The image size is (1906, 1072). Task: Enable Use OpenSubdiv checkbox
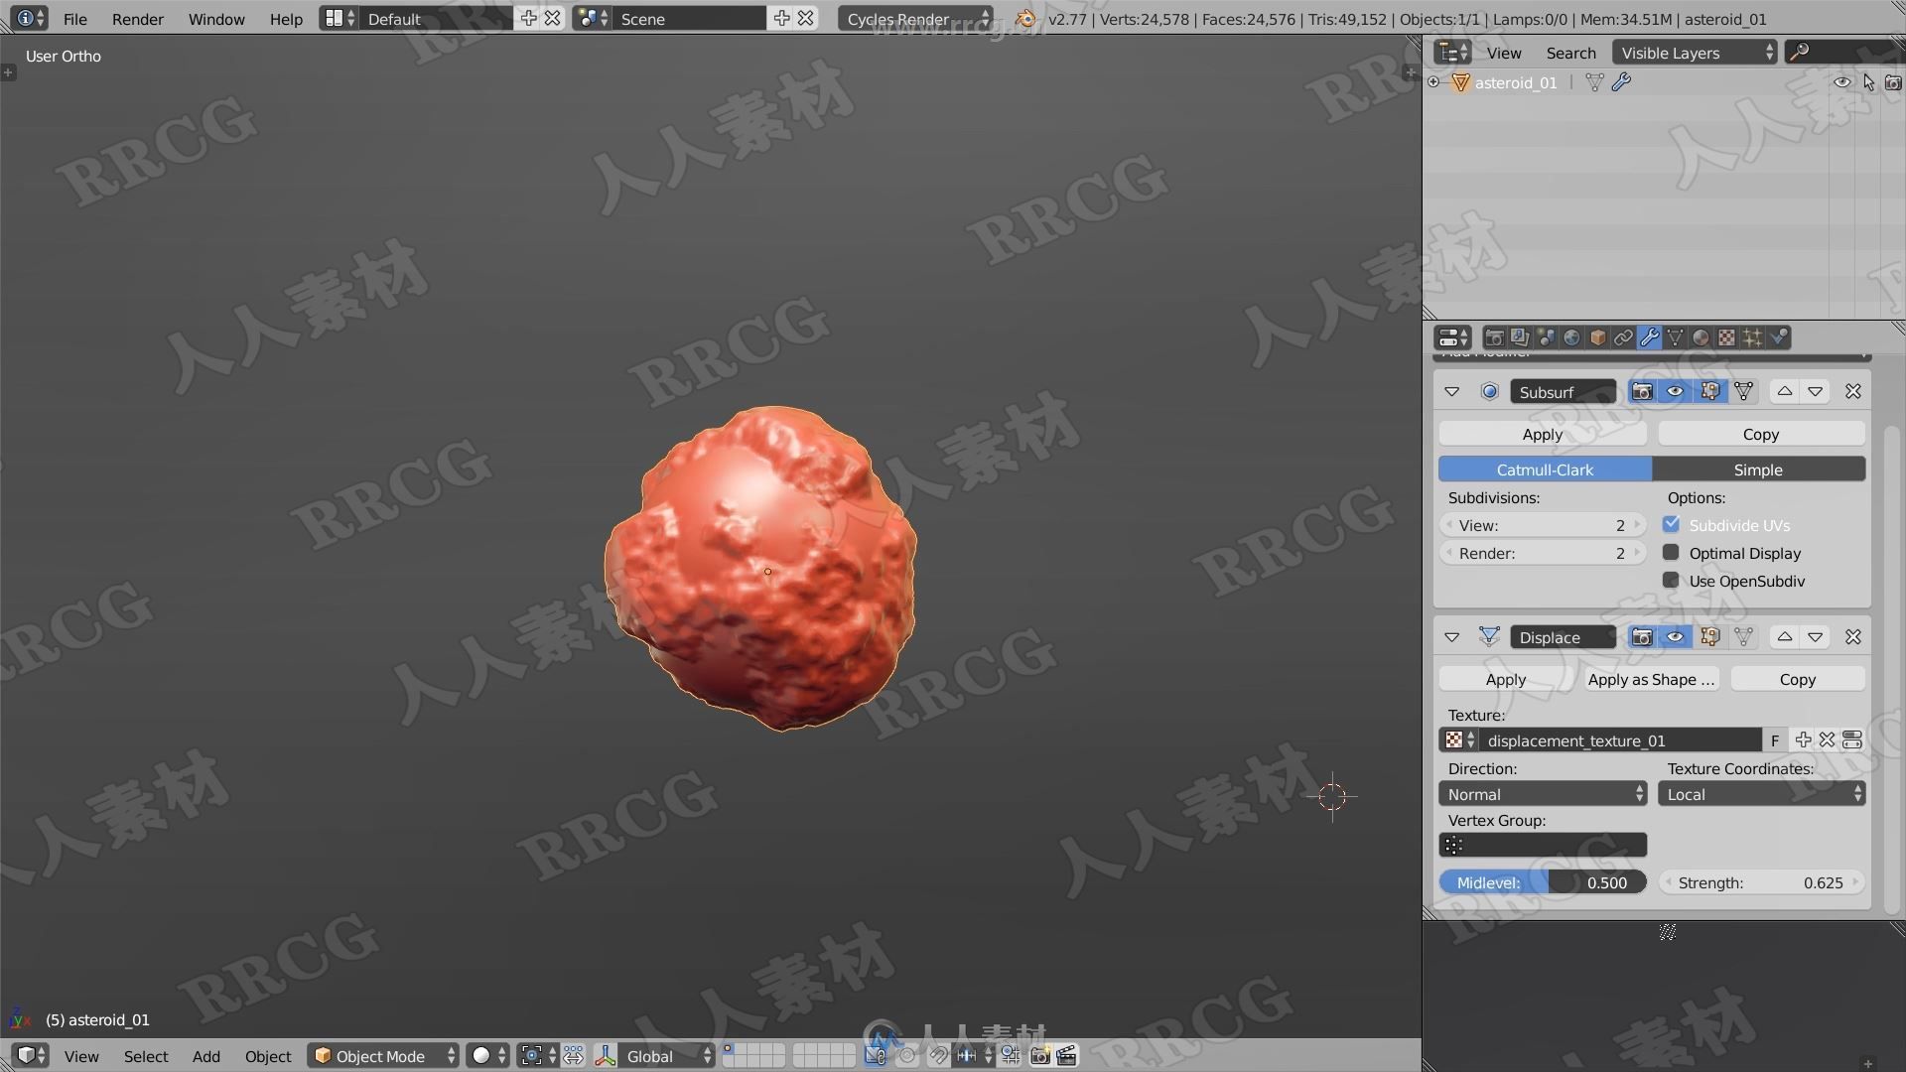tap(1671, 581)
